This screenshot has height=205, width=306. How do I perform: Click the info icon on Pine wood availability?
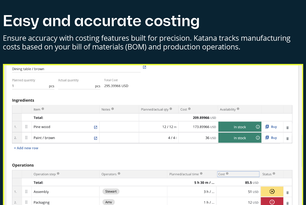[258, 127]
